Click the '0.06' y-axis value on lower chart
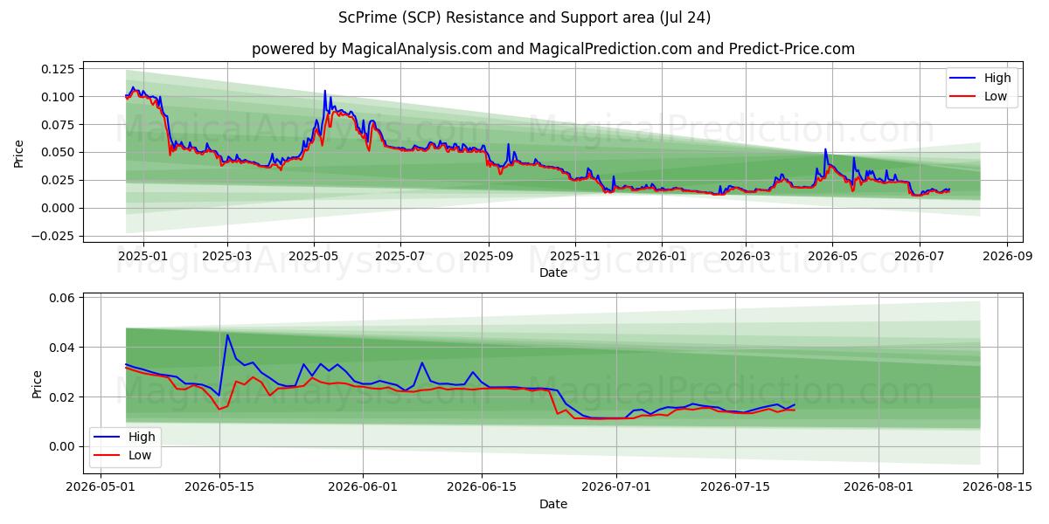1049x524 pixels. [x=64, y=298]
